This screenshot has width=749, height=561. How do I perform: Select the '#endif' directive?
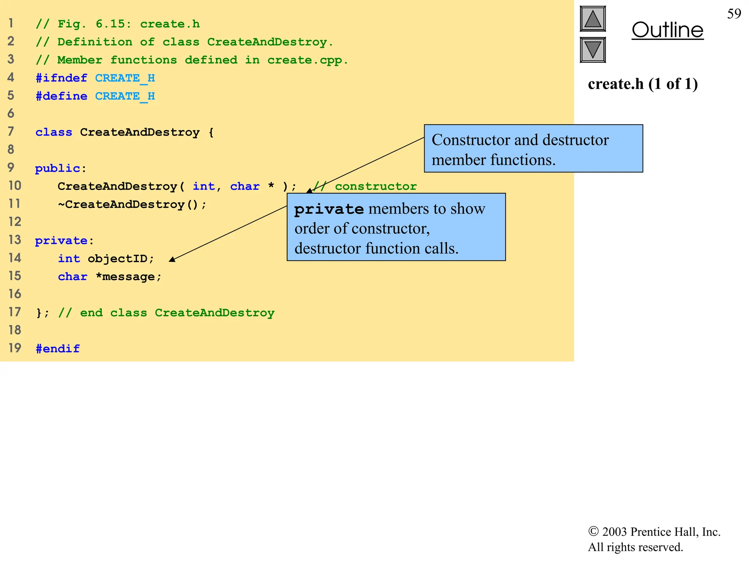[57, 348]
